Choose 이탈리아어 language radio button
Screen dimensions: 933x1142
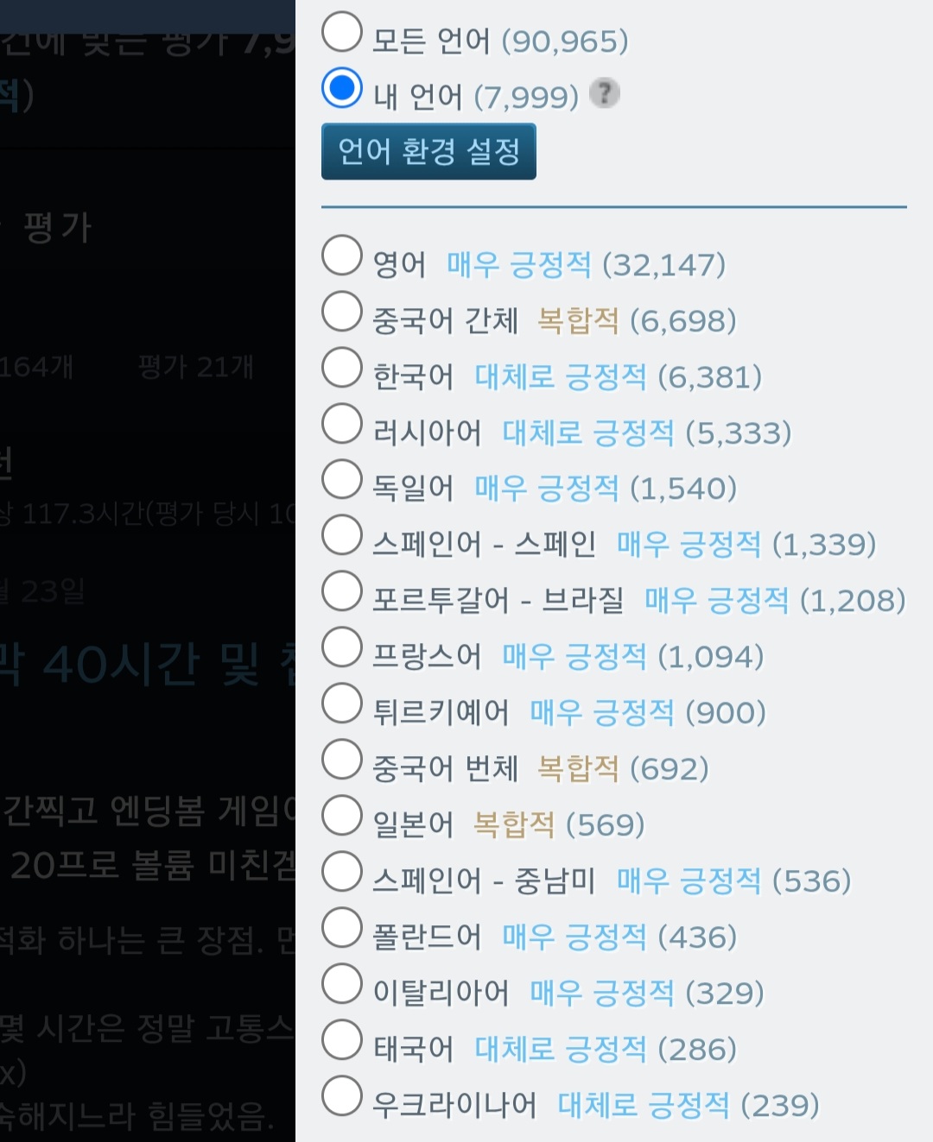coord(342,984)
